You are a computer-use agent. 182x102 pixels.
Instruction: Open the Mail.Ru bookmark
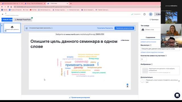click(4, 10)
